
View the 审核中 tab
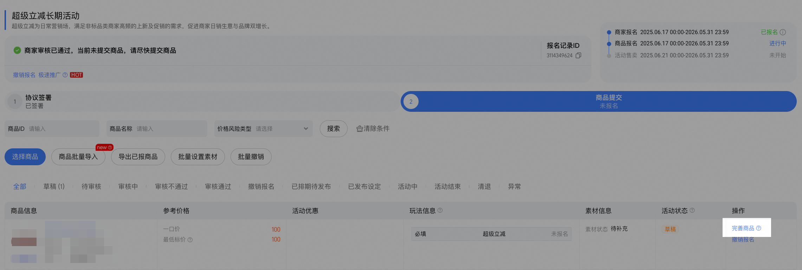tap(128, 186)
